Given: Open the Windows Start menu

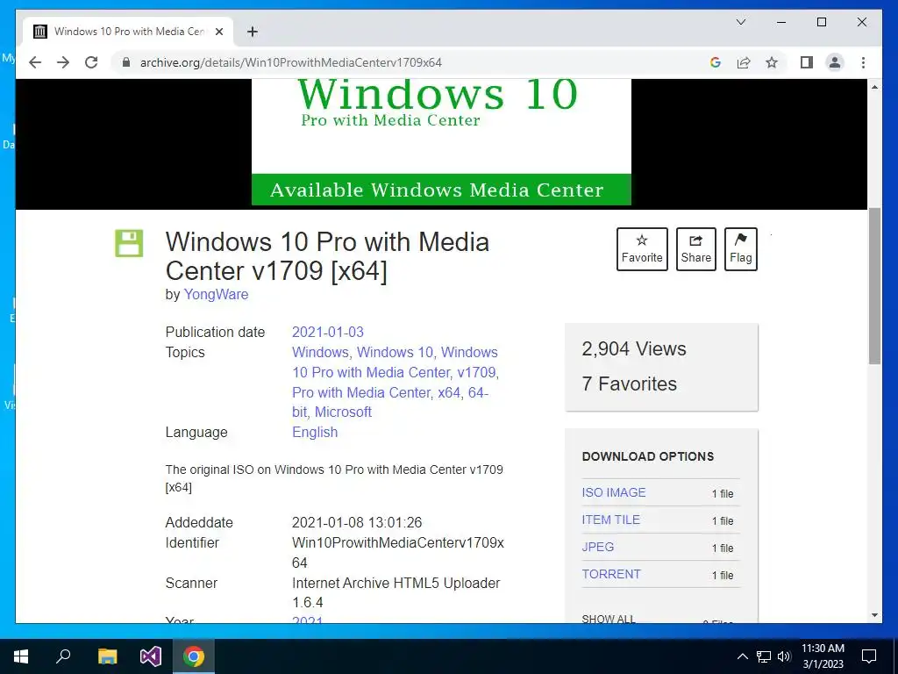Looking at the screenshot, I should tap(21, 656).
